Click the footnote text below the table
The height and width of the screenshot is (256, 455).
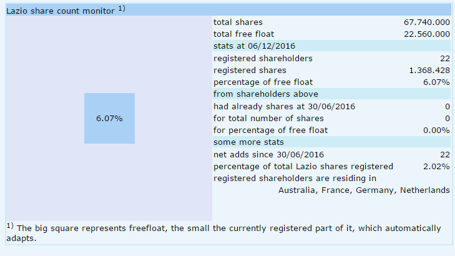pos(225,234)
